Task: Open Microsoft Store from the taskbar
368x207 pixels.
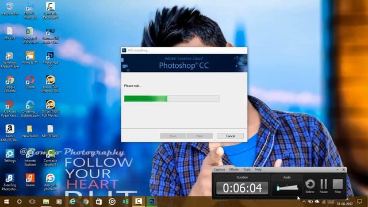Action: pos(99,202)
